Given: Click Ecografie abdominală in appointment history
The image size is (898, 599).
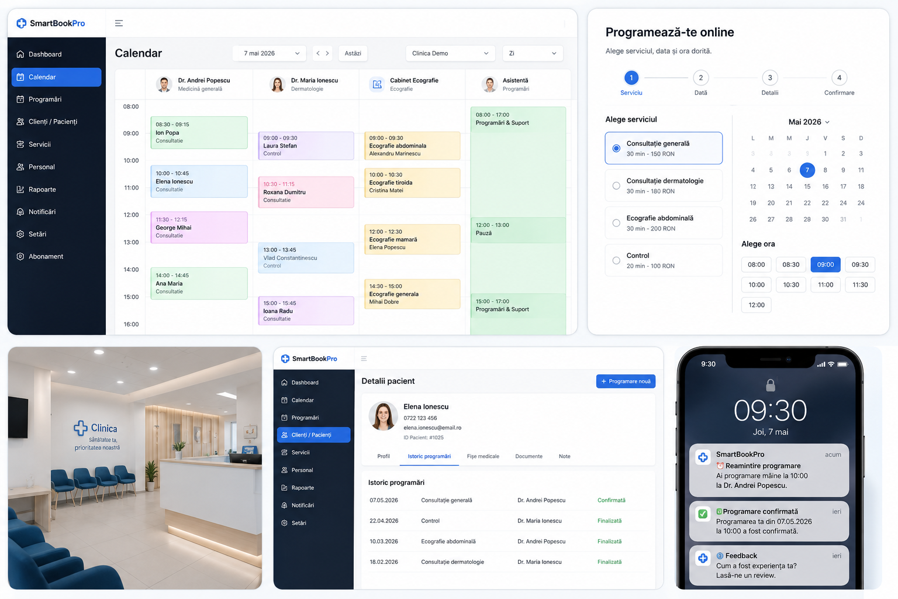Looking at the screenshot, I should pos(448,542).
